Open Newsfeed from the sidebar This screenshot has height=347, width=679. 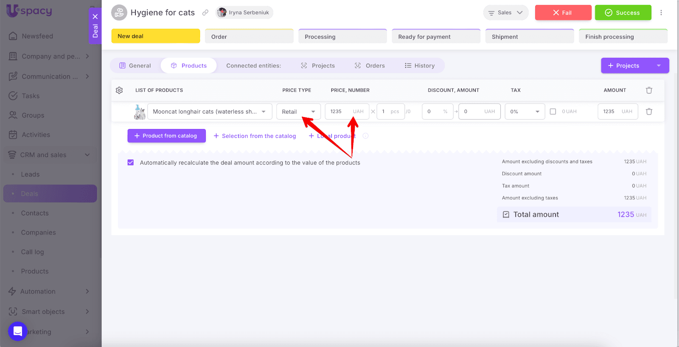point(37,36)
